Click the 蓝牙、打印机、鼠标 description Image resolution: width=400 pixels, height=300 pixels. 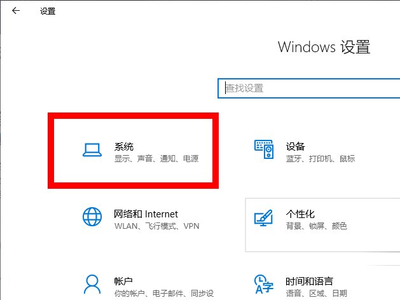click(321, 158)
